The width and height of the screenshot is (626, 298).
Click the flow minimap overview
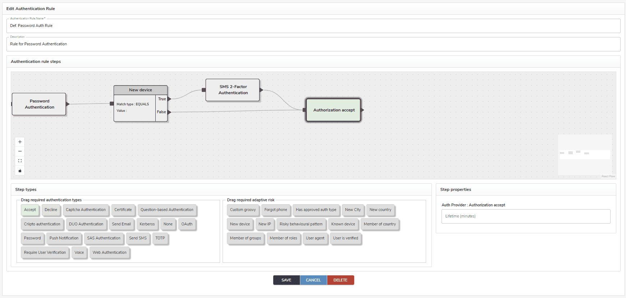tap(585, 155)
